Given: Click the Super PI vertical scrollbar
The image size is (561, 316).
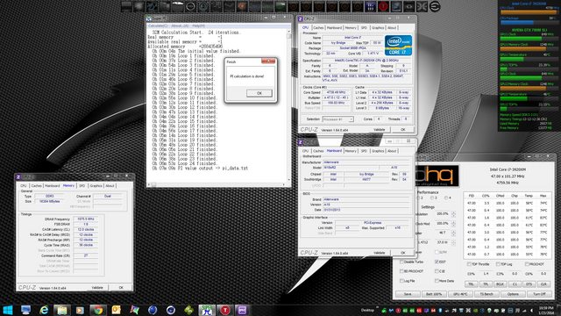Looking at the screenshot, I should [x=288, y=105].
